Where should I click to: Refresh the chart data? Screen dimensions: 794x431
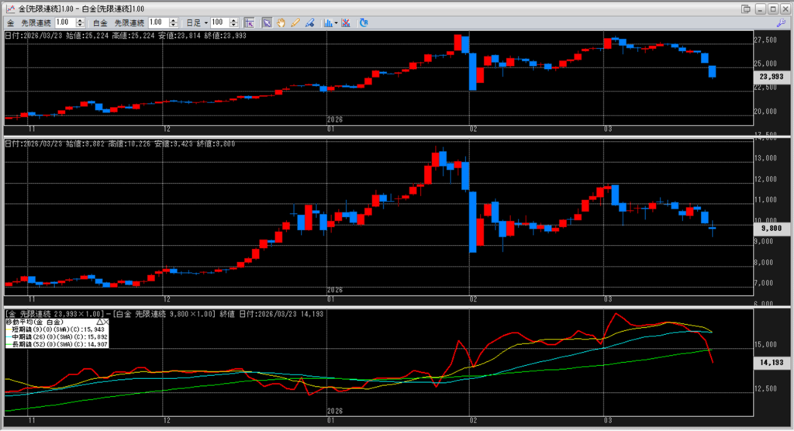click(x=364, y=23)
